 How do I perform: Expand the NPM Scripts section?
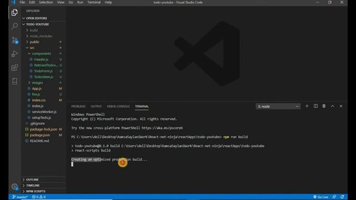tap(36, 191)
